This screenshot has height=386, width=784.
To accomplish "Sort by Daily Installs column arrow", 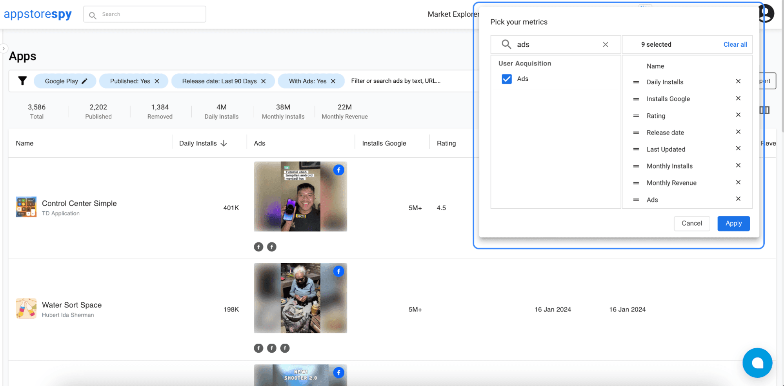I will pos(224,144).
